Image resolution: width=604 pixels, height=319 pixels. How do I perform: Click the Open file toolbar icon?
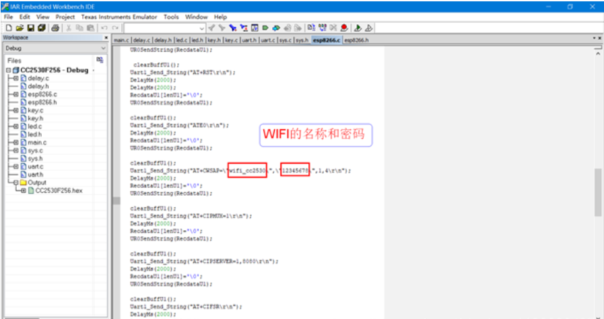click(20, 28)
